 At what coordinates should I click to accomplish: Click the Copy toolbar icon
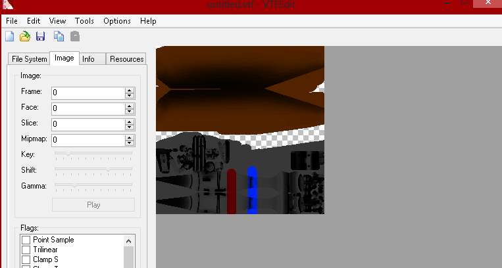point(59,36)
